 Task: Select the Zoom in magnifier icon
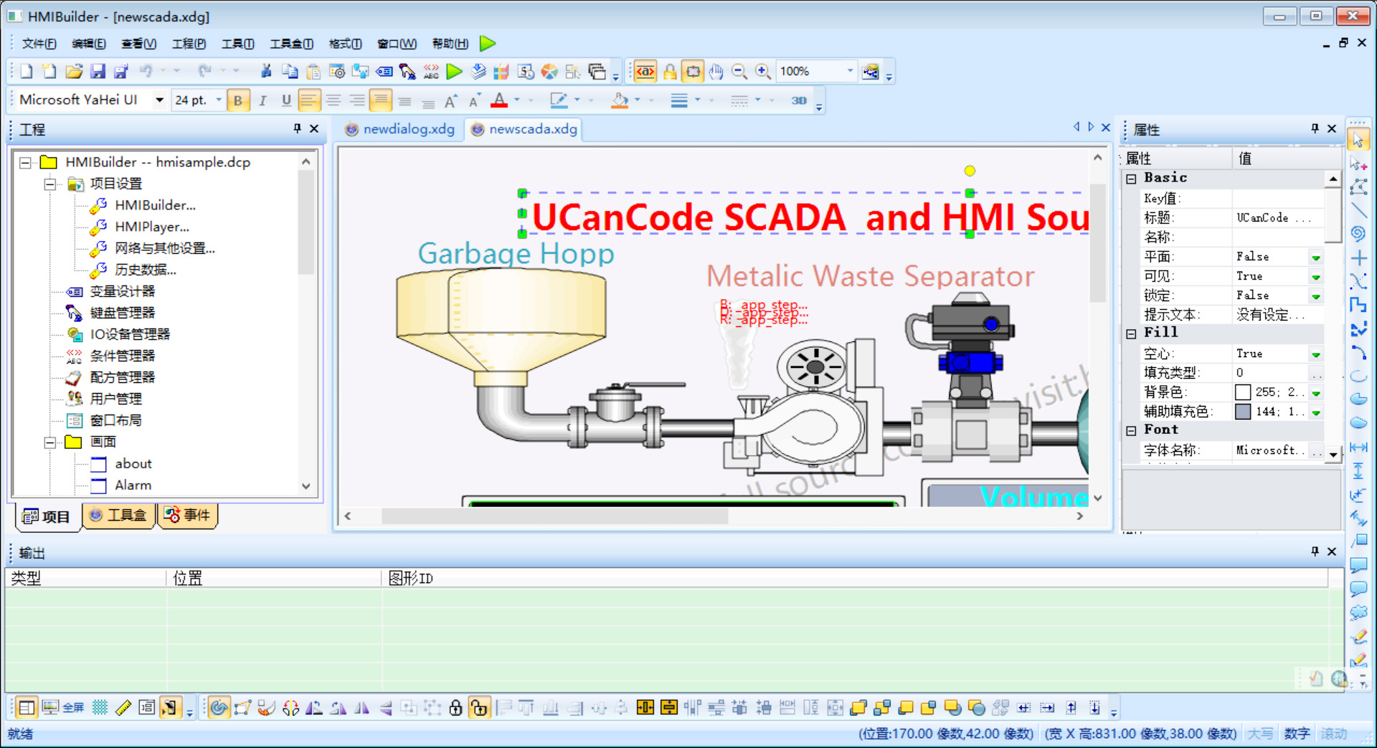763,71
